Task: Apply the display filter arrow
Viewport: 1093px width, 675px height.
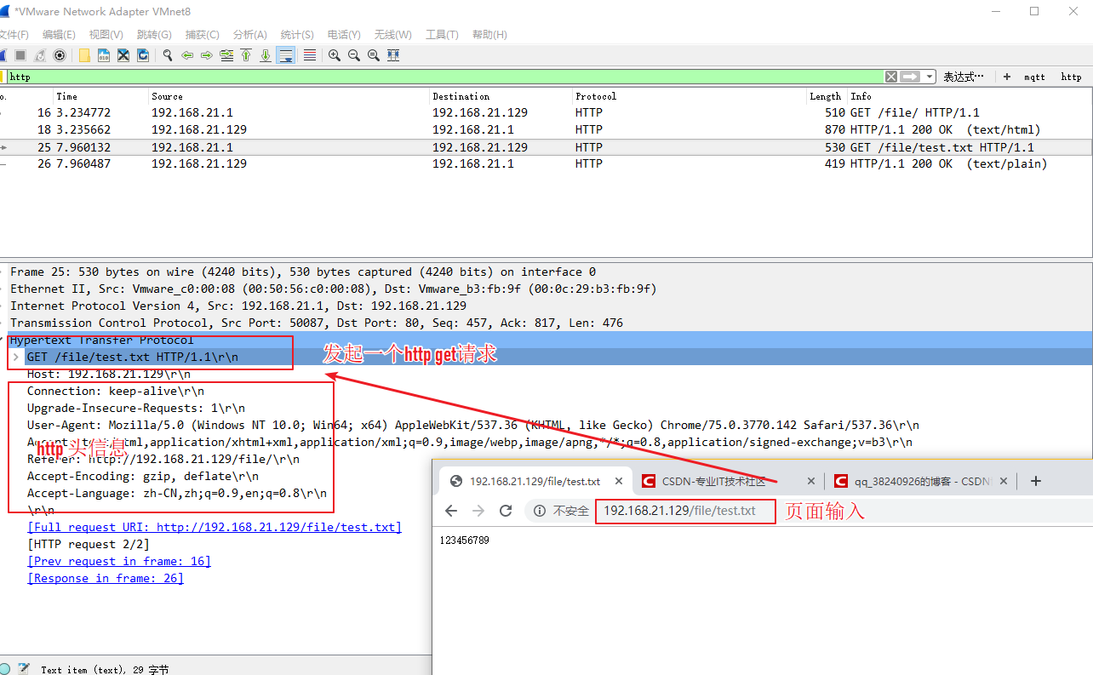Action: [x=910, y=77]
